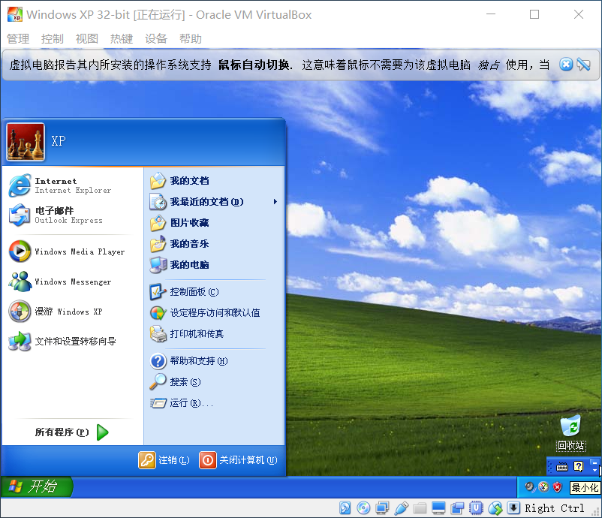Suppress future mouse integration messages
The width and height of the screenshot is (602, 518).
[x=583, y=64]
